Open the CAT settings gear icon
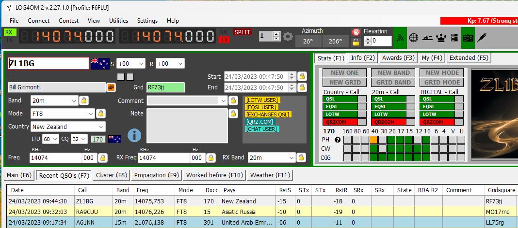 [x=288, y=36]
